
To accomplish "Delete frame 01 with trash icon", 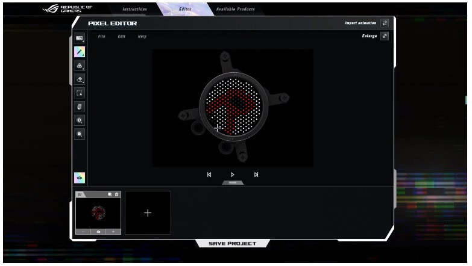I will click(x=117, y=194).
